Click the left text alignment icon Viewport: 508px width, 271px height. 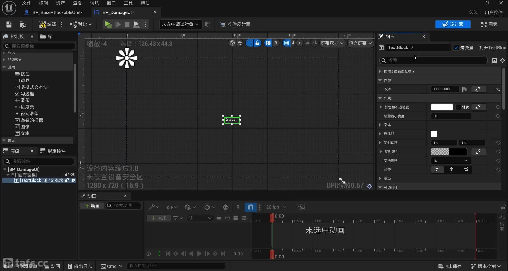pyautogui.click(x=437, y=169)
